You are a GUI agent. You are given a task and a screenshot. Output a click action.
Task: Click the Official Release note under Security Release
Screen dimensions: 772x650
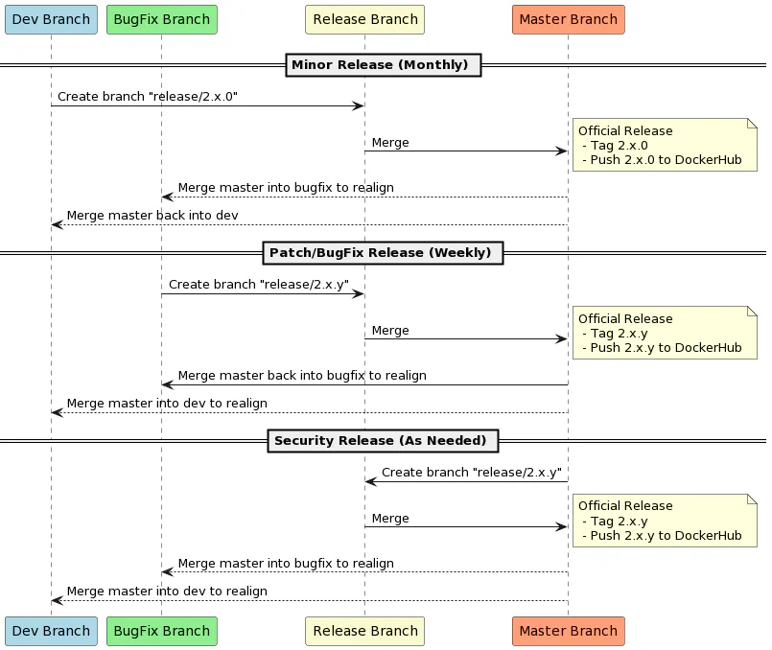click(x=664, y=520)
